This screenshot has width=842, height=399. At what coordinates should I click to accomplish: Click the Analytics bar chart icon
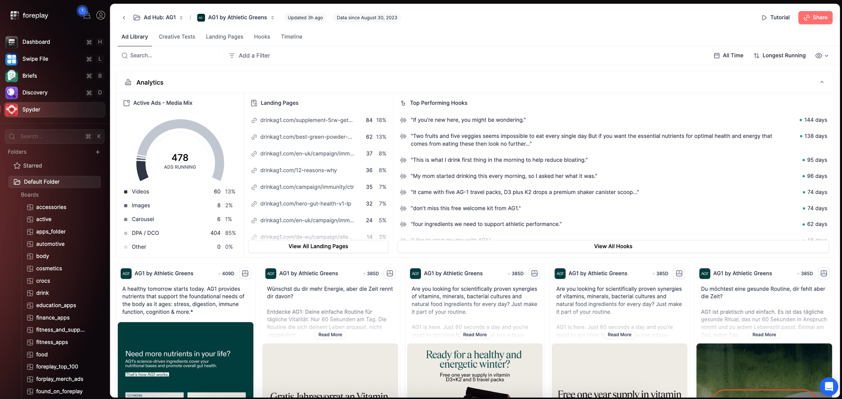point(128,82)
